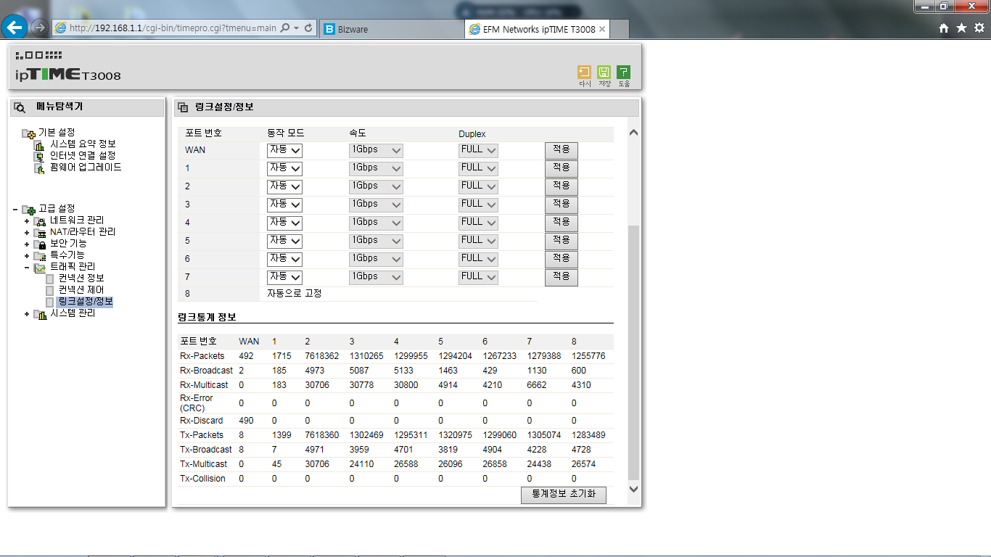Expand the 시스템 관리 tree node

[x=27, y=314]
